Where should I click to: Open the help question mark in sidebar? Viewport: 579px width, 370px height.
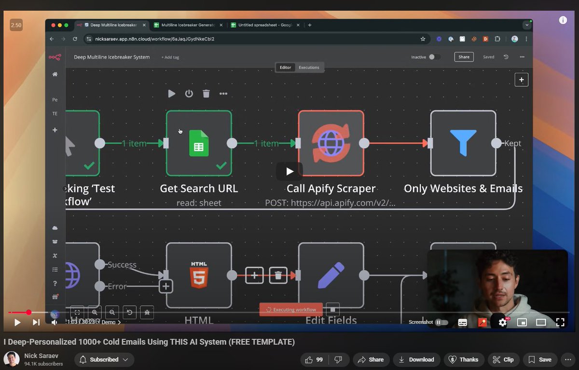click(55, 284)
